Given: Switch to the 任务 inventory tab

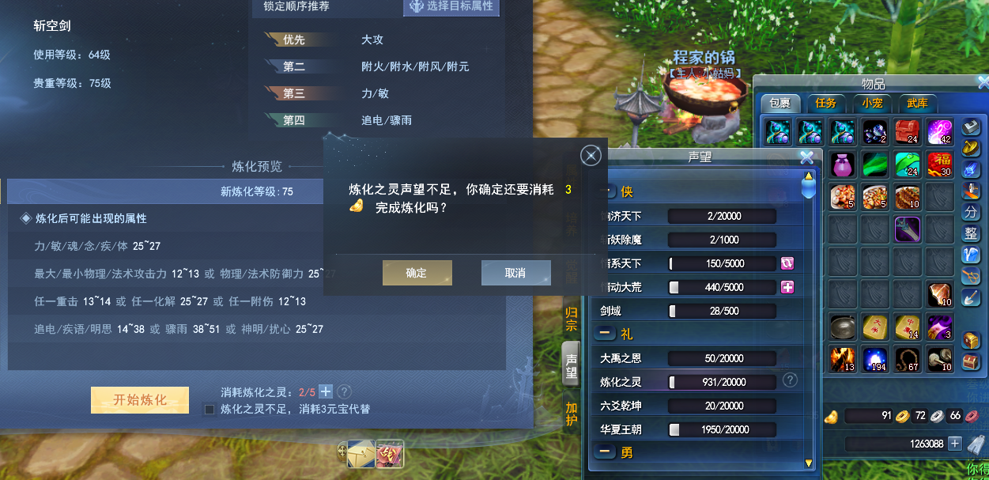Looking at the screenshot, I should coord(826,104).
